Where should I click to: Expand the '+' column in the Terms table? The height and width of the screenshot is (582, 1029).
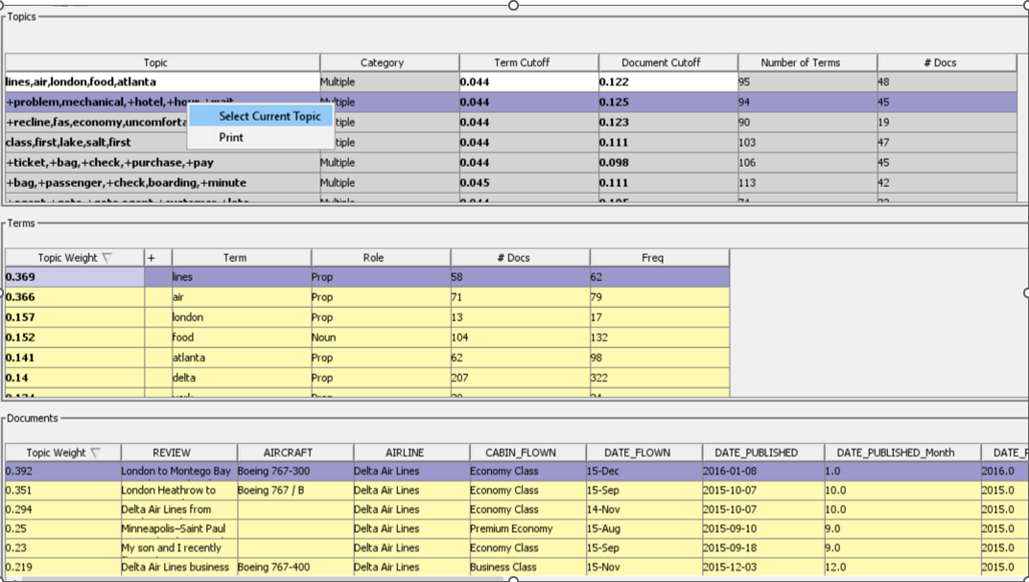click(151, 257)
